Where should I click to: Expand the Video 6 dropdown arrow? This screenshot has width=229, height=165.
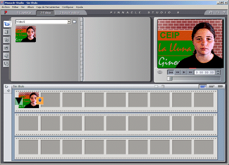[x=69, y=22]
